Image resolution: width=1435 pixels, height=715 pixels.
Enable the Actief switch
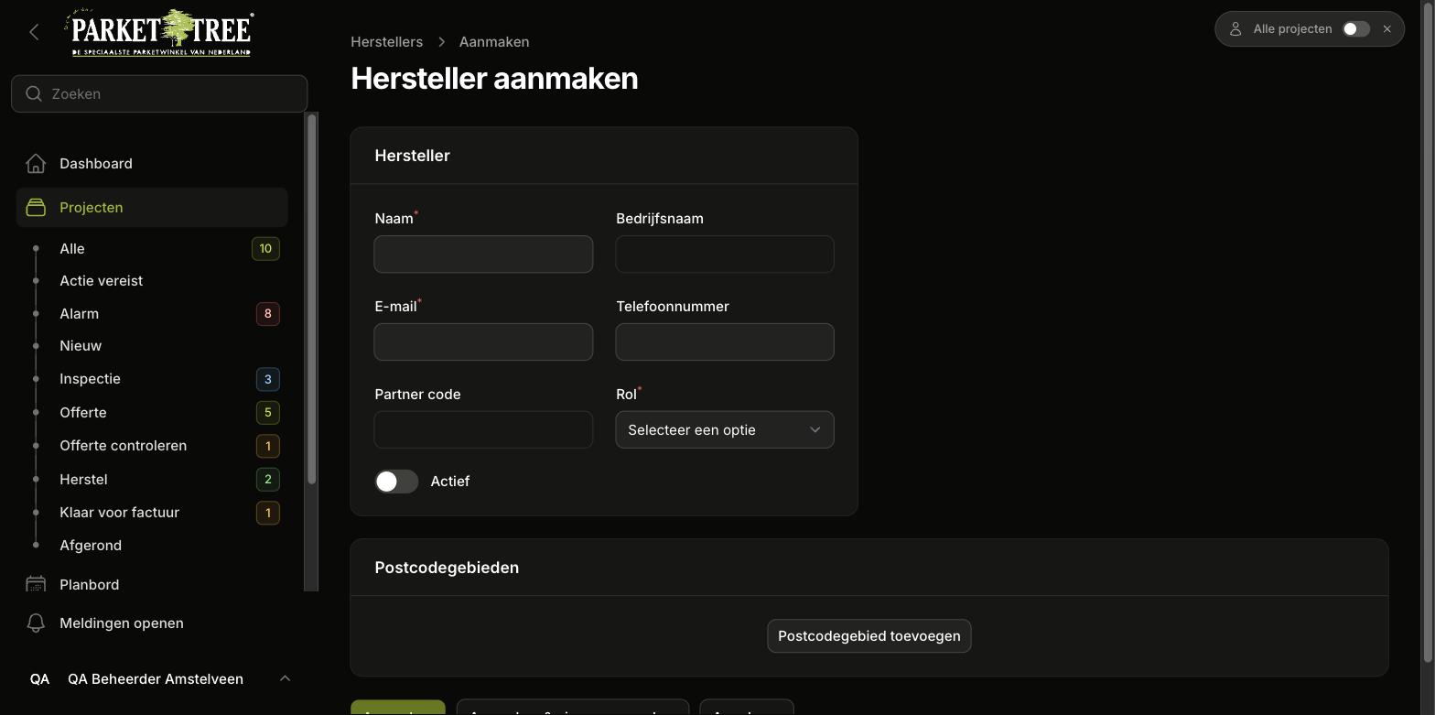[x=396, y=481]
